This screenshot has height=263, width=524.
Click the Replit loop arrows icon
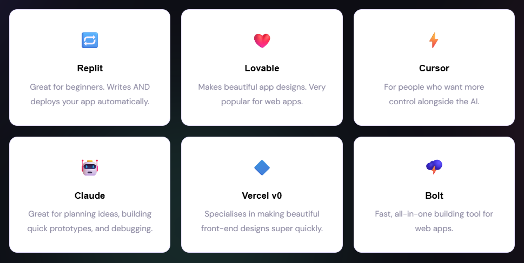pyautogui.click(x=90, y=40)
